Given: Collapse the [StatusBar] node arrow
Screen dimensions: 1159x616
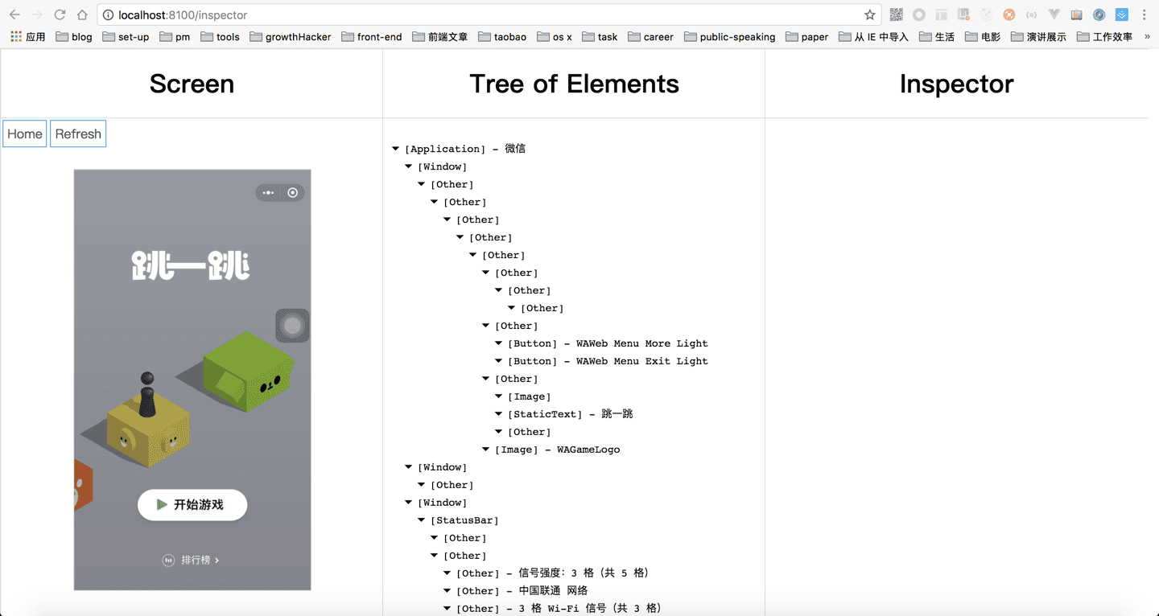Looking at the screenshot, I should click(x=422, y=520).
